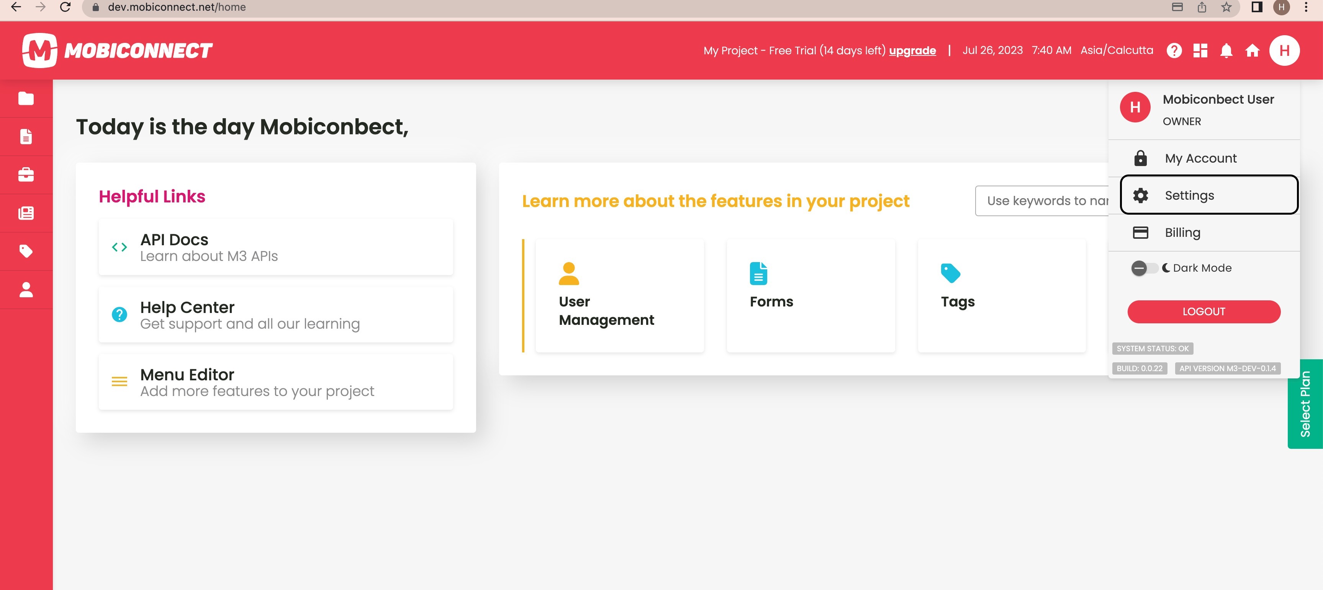The height and width of the screenshot is (590, 1323).
Task: Click the blue Tags label icon
Action: point(950,273)
